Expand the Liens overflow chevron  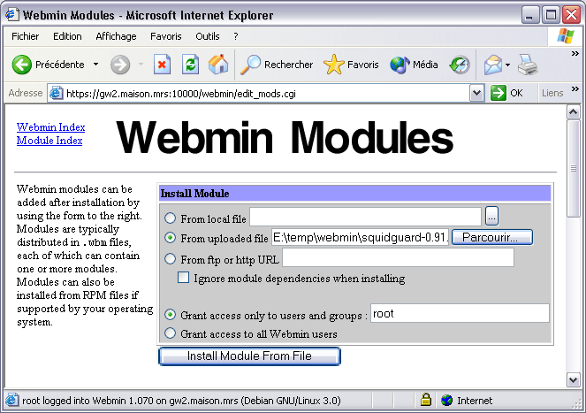tap(575, 89)
